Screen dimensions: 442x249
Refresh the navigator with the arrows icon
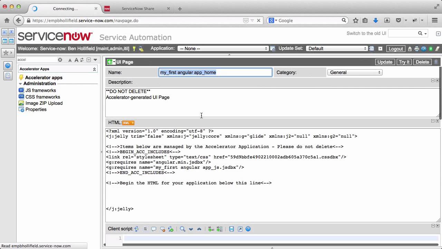(82, 60)
